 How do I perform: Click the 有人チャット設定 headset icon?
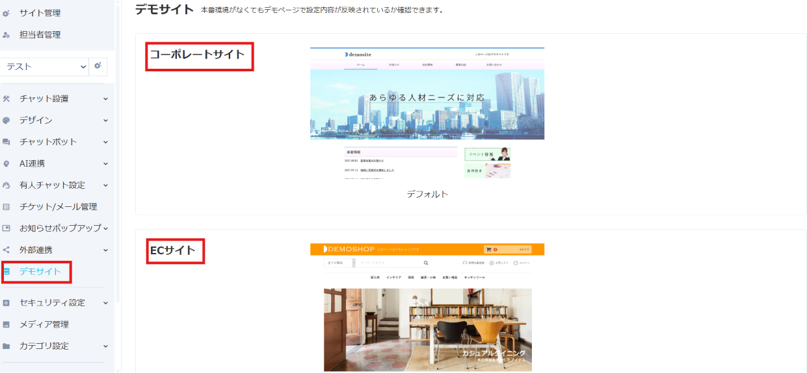click(7, 185)
